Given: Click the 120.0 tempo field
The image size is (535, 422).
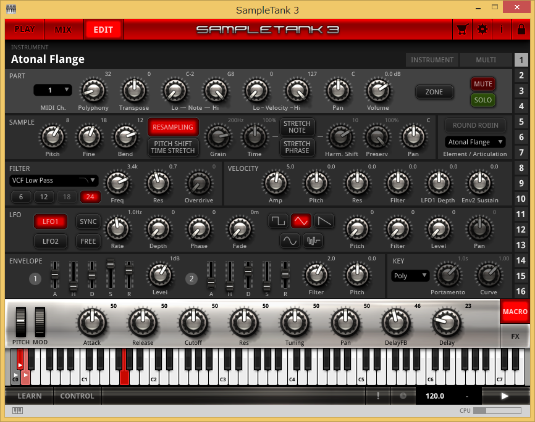Looking at the screenshot, I should click(x=435, y=395).
